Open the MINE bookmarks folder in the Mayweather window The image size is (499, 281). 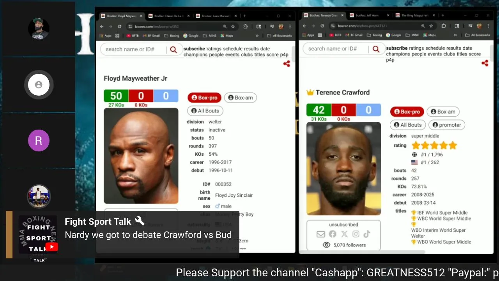click(x=209, y=36)
